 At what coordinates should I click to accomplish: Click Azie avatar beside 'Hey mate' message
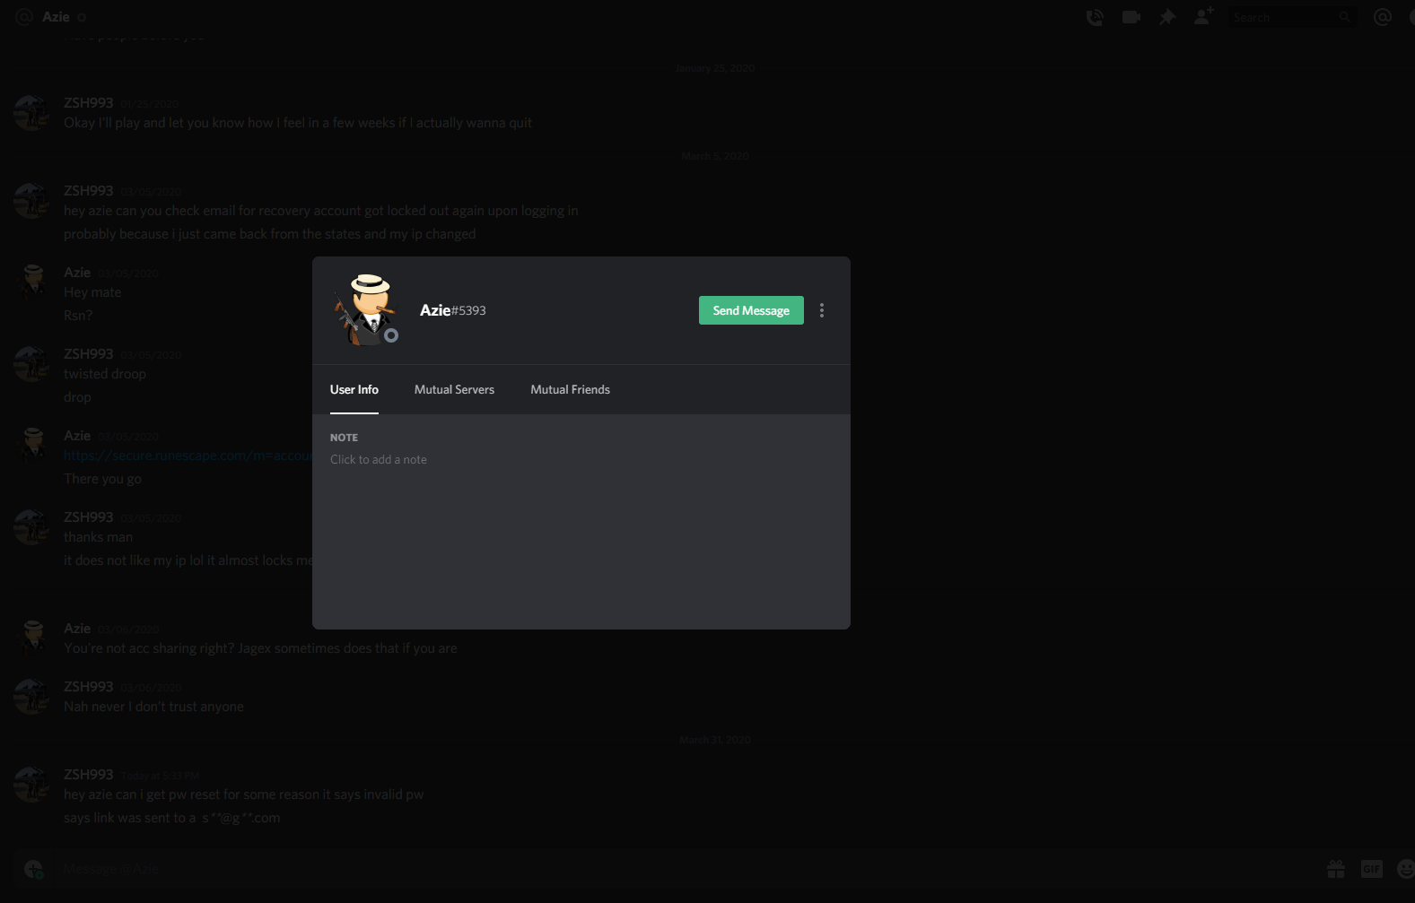(33, 282)
